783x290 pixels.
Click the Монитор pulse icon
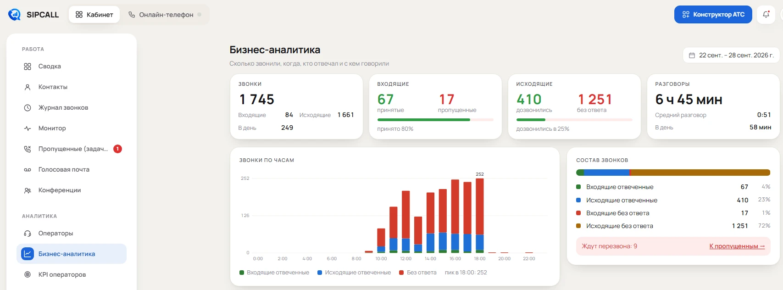(x=28, y=128)
